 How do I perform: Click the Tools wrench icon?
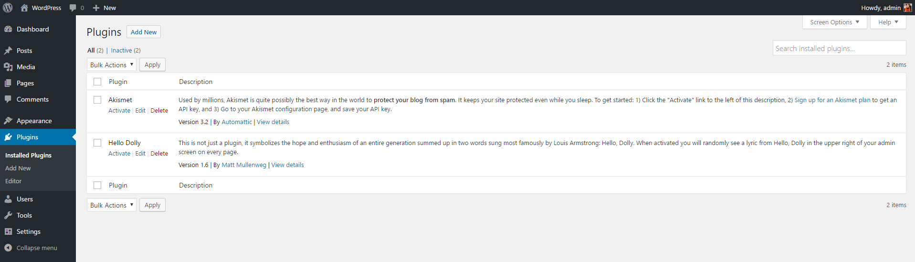point(8,215)
